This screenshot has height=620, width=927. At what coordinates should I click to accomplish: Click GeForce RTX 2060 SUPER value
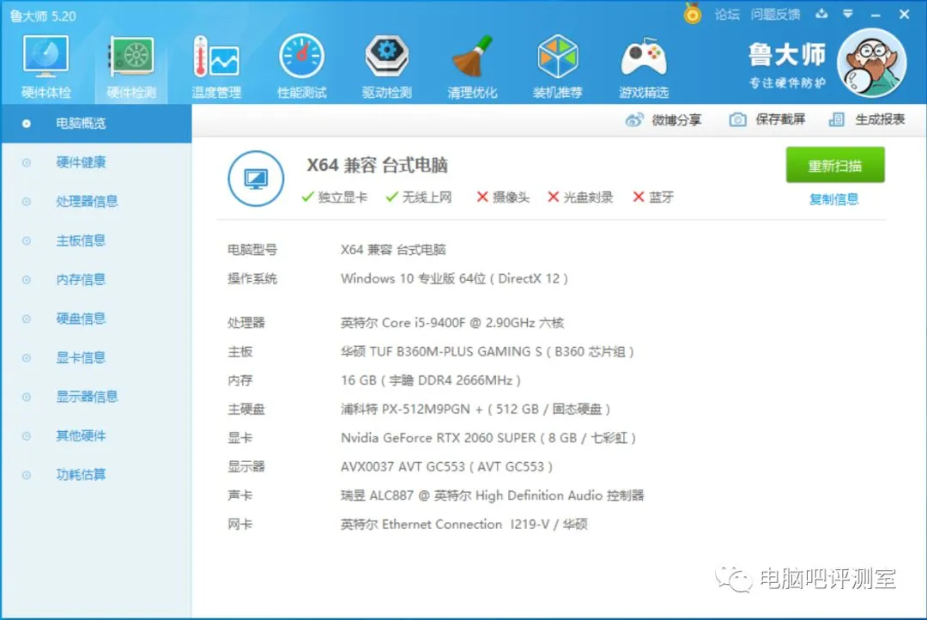click(488, 438)
